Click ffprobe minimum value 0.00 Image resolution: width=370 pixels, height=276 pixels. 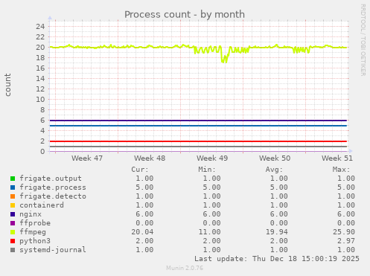click(x=211, y=223)
